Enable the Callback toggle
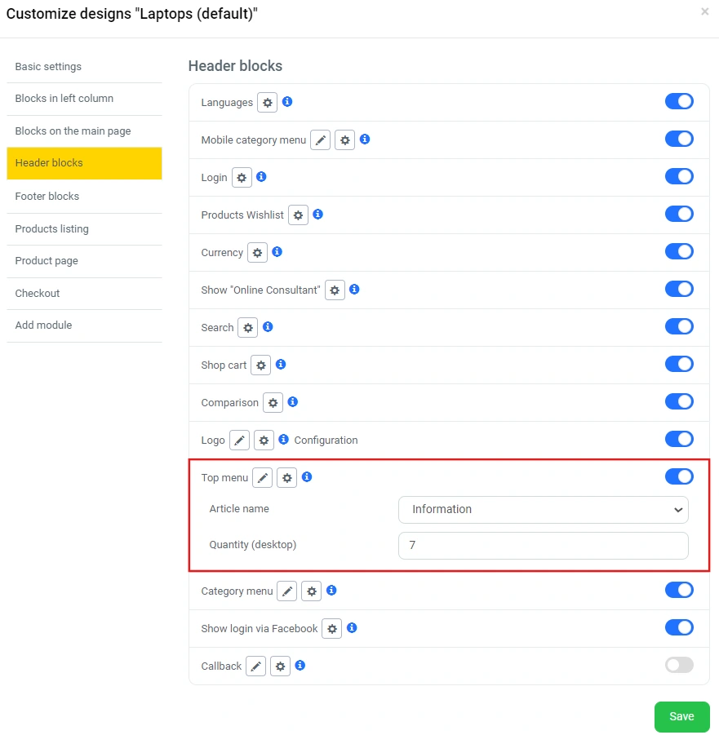This screenshot has width=719, height=735. (679, 665)
